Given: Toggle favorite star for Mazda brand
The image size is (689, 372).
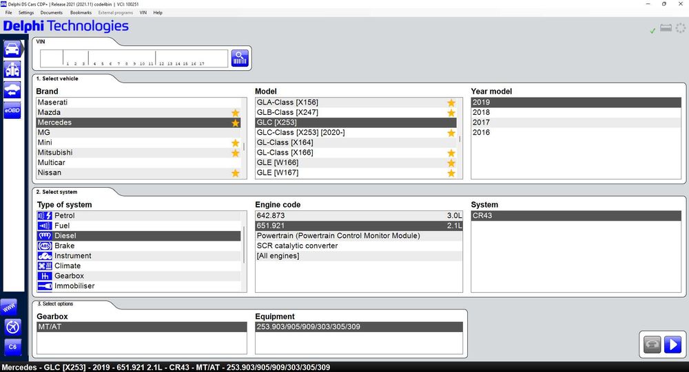Looking at the screenshot, I should tap(236, 113).
